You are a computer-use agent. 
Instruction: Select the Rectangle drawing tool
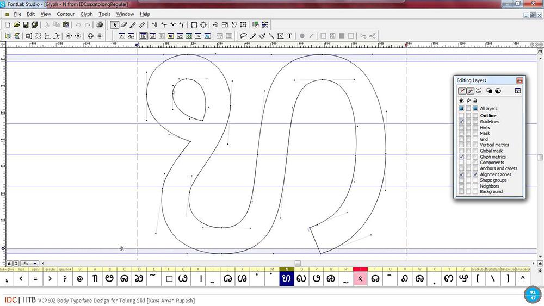pyautogui.click(x=194, y=24)
